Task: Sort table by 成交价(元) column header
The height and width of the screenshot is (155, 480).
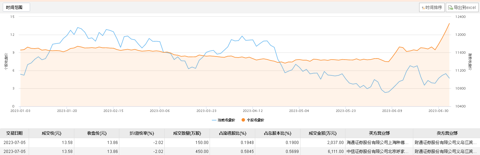Action: coord(51,133)
